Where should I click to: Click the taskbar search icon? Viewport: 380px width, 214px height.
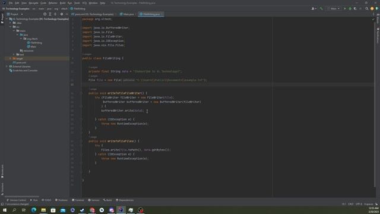tap(14, 210)
